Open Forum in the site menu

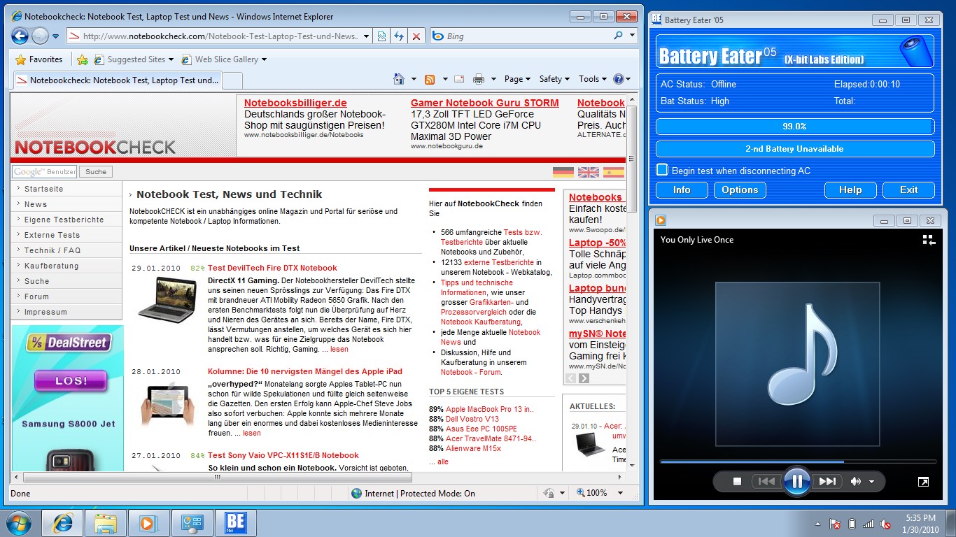[x=67, y=296]
